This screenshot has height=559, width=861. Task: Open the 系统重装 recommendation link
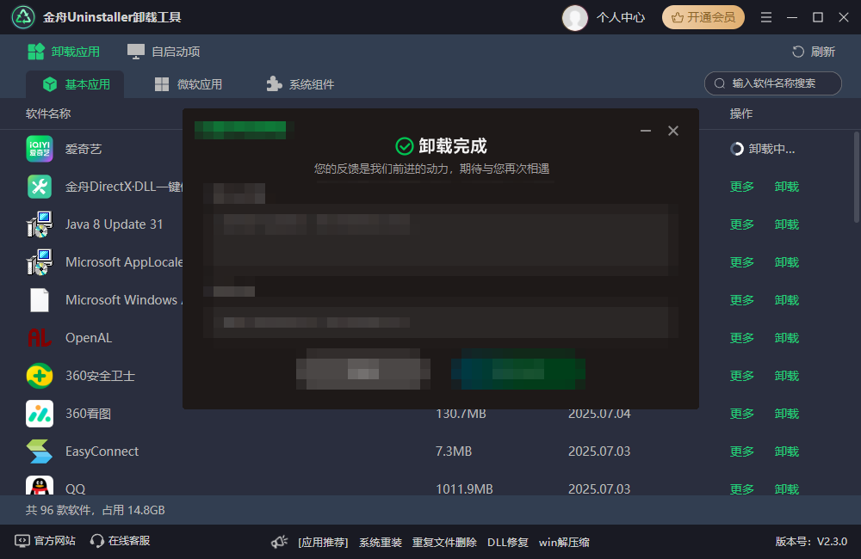(381, 543)
